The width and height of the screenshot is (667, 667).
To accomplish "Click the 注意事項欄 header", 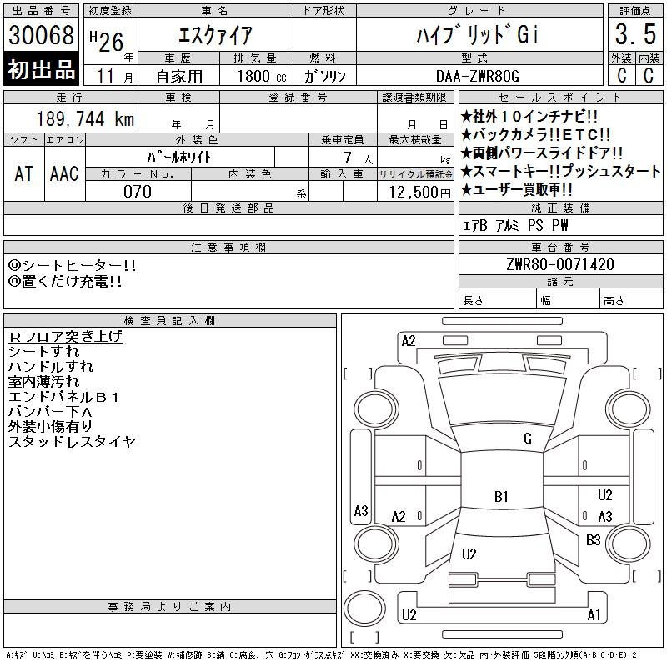I will (228, 247).
